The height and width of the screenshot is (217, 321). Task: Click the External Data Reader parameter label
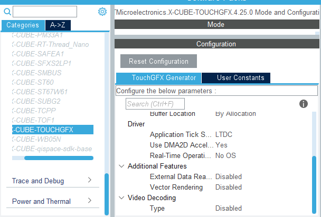point(181,176)
